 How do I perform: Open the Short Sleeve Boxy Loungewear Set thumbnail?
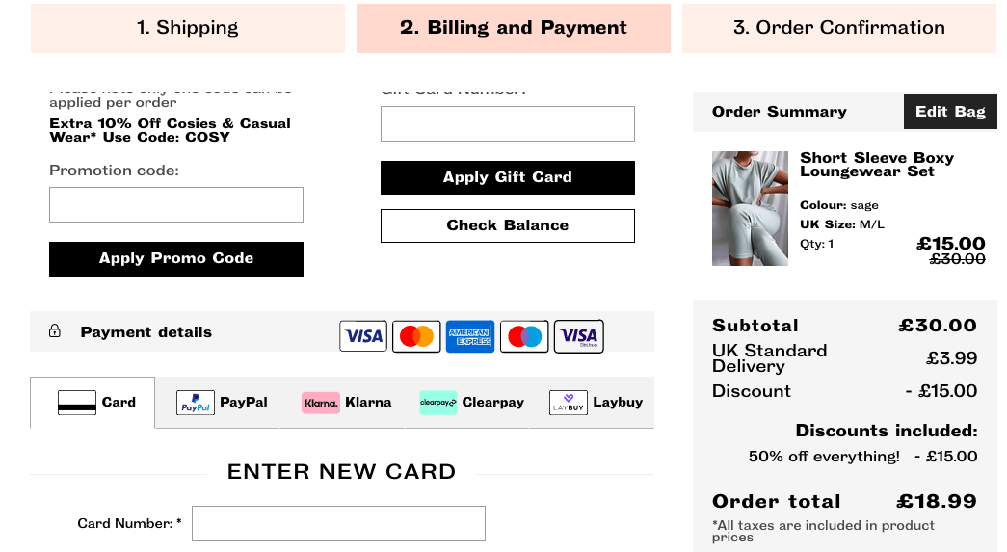coord(750,209)
